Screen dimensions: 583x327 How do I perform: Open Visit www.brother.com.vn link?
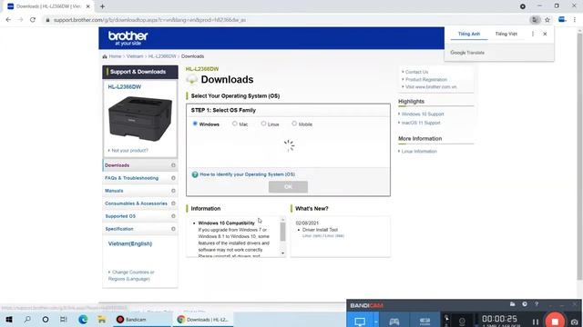[x=431, y=87]
